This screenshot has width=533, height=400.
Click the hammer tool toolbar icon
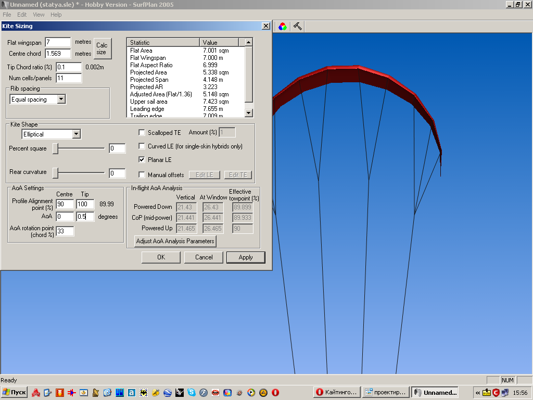(x=298, y=26)
